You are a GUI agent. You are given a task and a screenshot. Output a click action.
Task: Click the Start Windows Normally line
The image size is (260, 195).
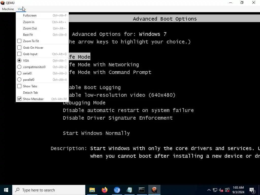96,133
